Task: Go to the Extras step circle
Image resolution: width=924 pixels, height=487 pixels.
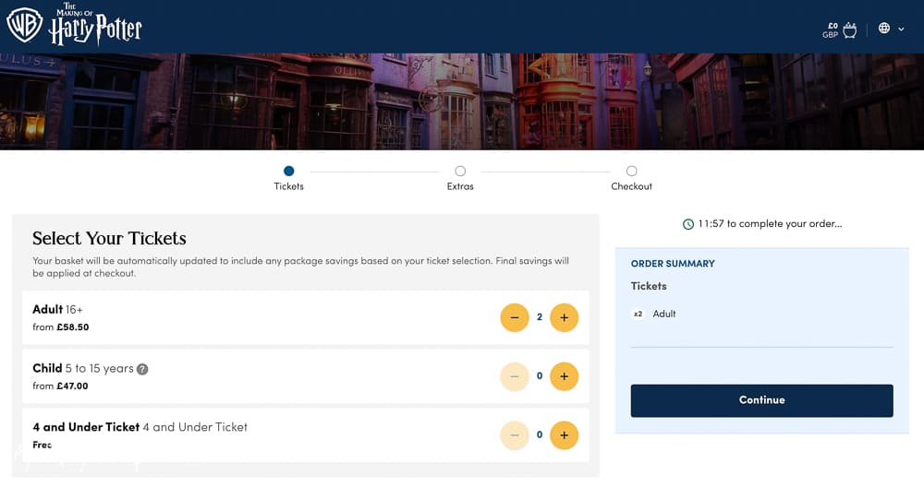Action: (460, 172)
